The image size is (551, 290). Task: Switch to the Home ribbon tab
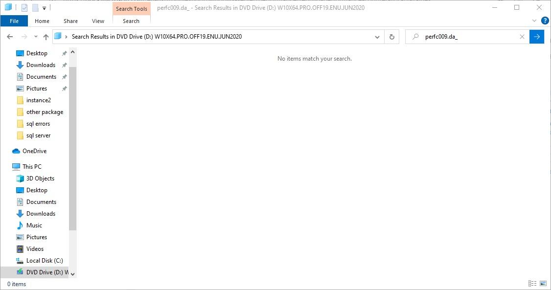[42, 21]
